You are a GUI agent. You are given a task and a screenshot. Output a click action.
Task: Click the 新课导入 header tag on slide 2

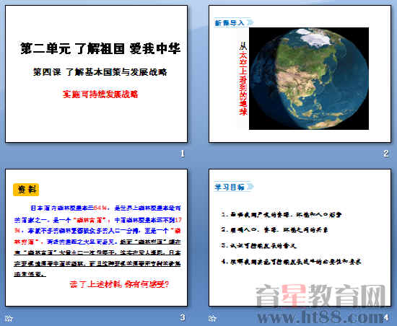coord(233,22)
